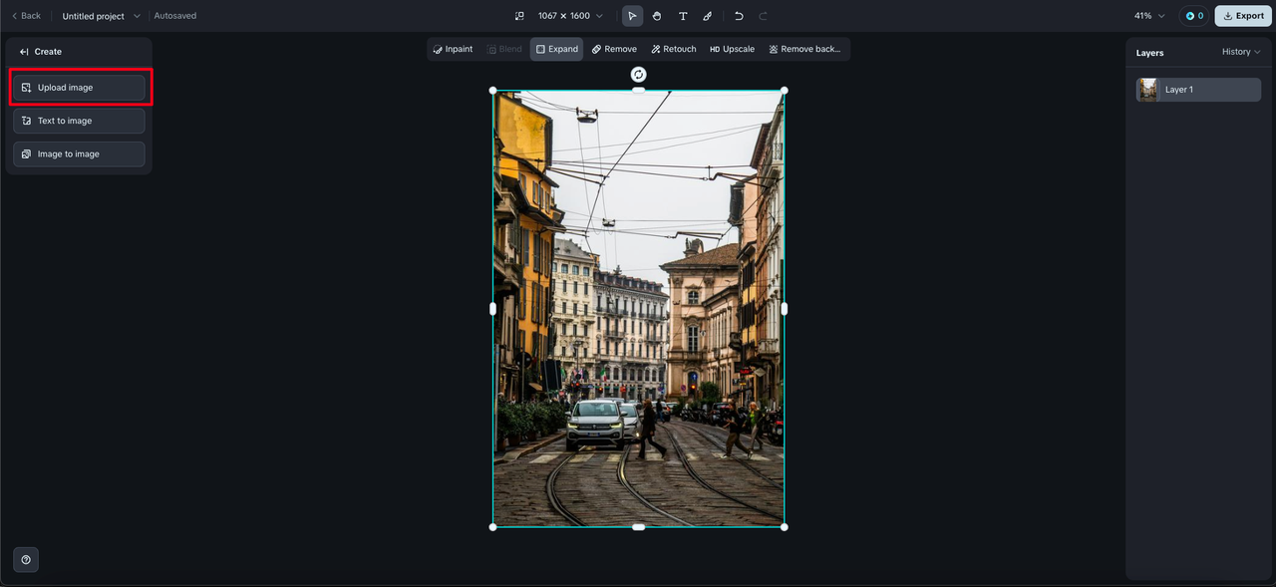Screen dimensions: 1276x587
Task: Choose Image to image
Action: (x=79, y=154)
